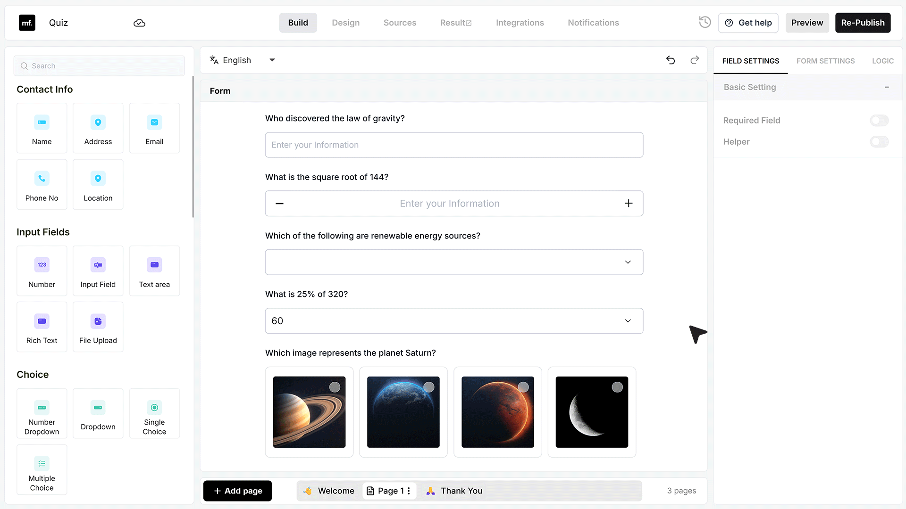Viewport: 906px width, 509px height.
Task: Click the Get help button
Action: (x=748, y=23)
